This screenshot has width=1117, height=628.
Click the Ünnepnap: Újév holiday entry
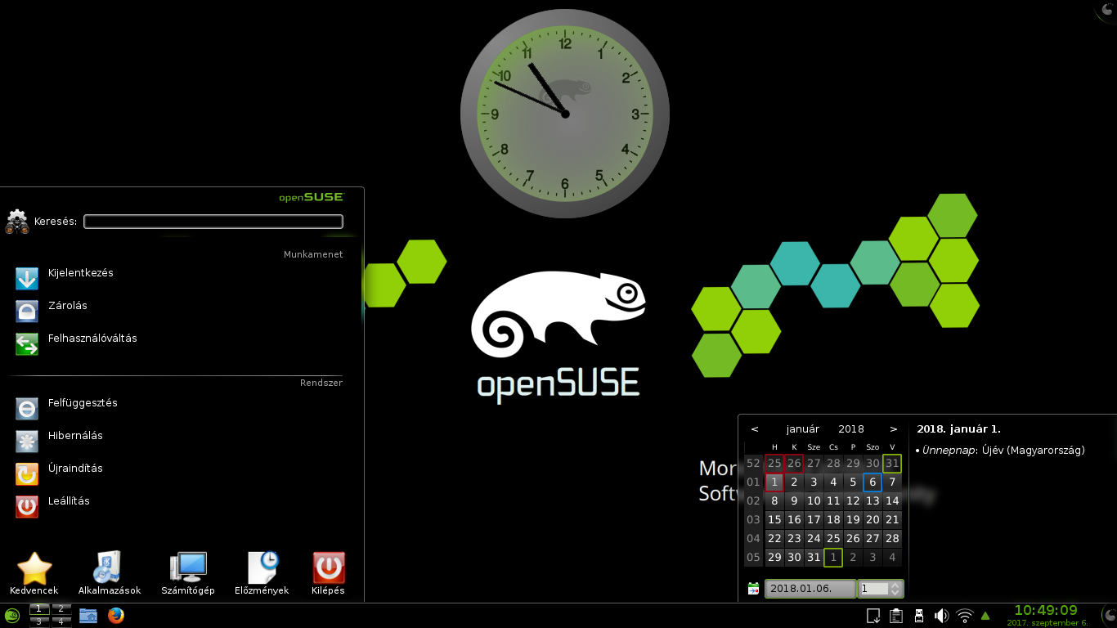(x=1003, y=451)
